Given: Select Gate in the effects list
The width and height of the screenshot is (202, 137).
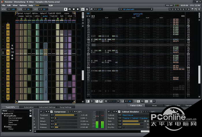Looking at the screenshot, I should click(11, 122).
